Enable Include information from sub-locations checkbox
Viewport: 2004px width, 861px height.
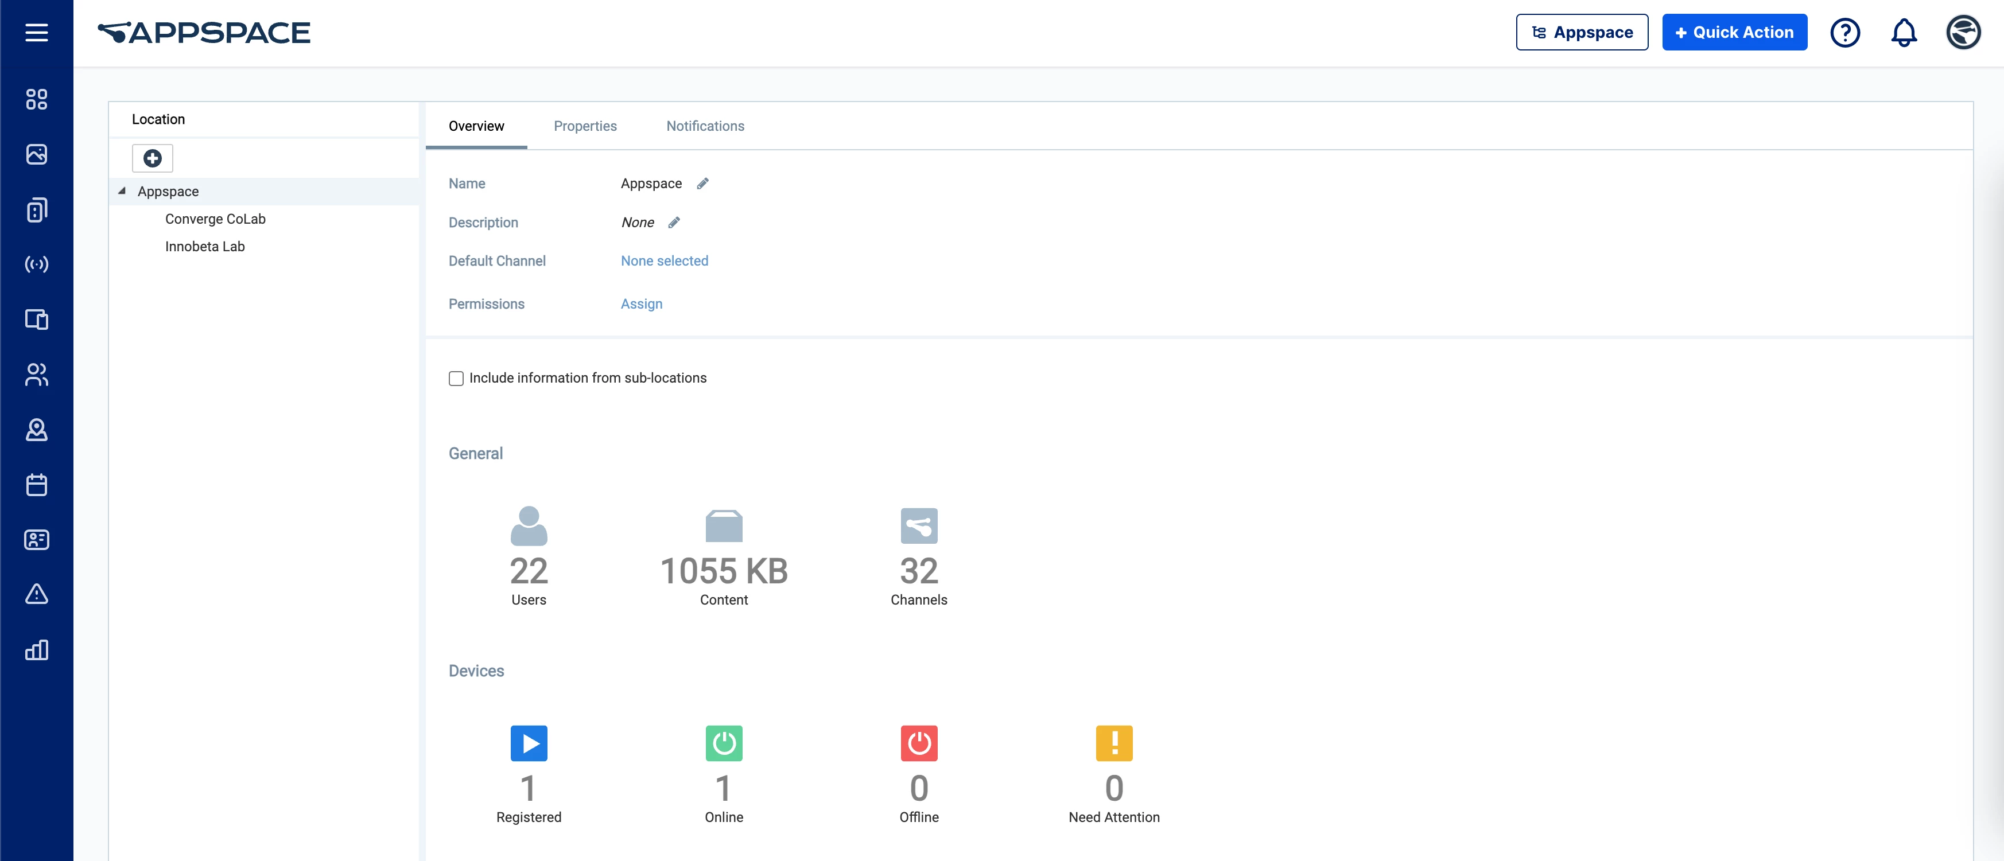[456, 378]
